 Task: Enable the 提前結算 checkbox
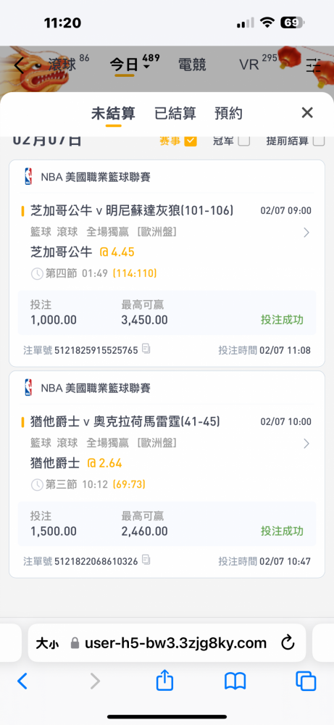(x=318, y=141)
